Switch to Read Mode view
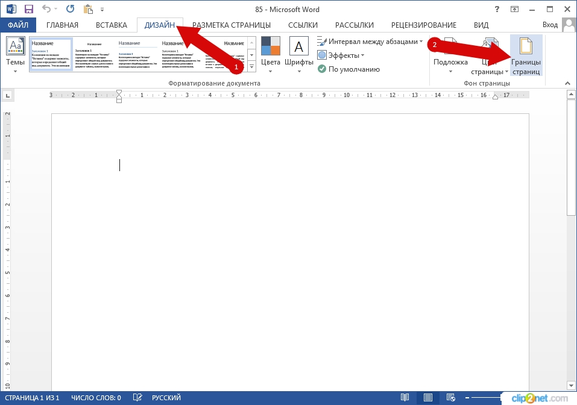This screenshot has width=577, height=405. 405,398
